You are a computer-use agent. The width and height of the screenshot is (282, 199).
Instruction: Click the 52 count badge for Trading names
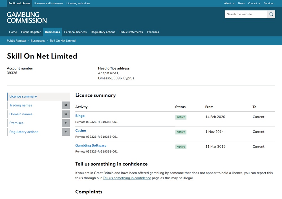[66, 105]
